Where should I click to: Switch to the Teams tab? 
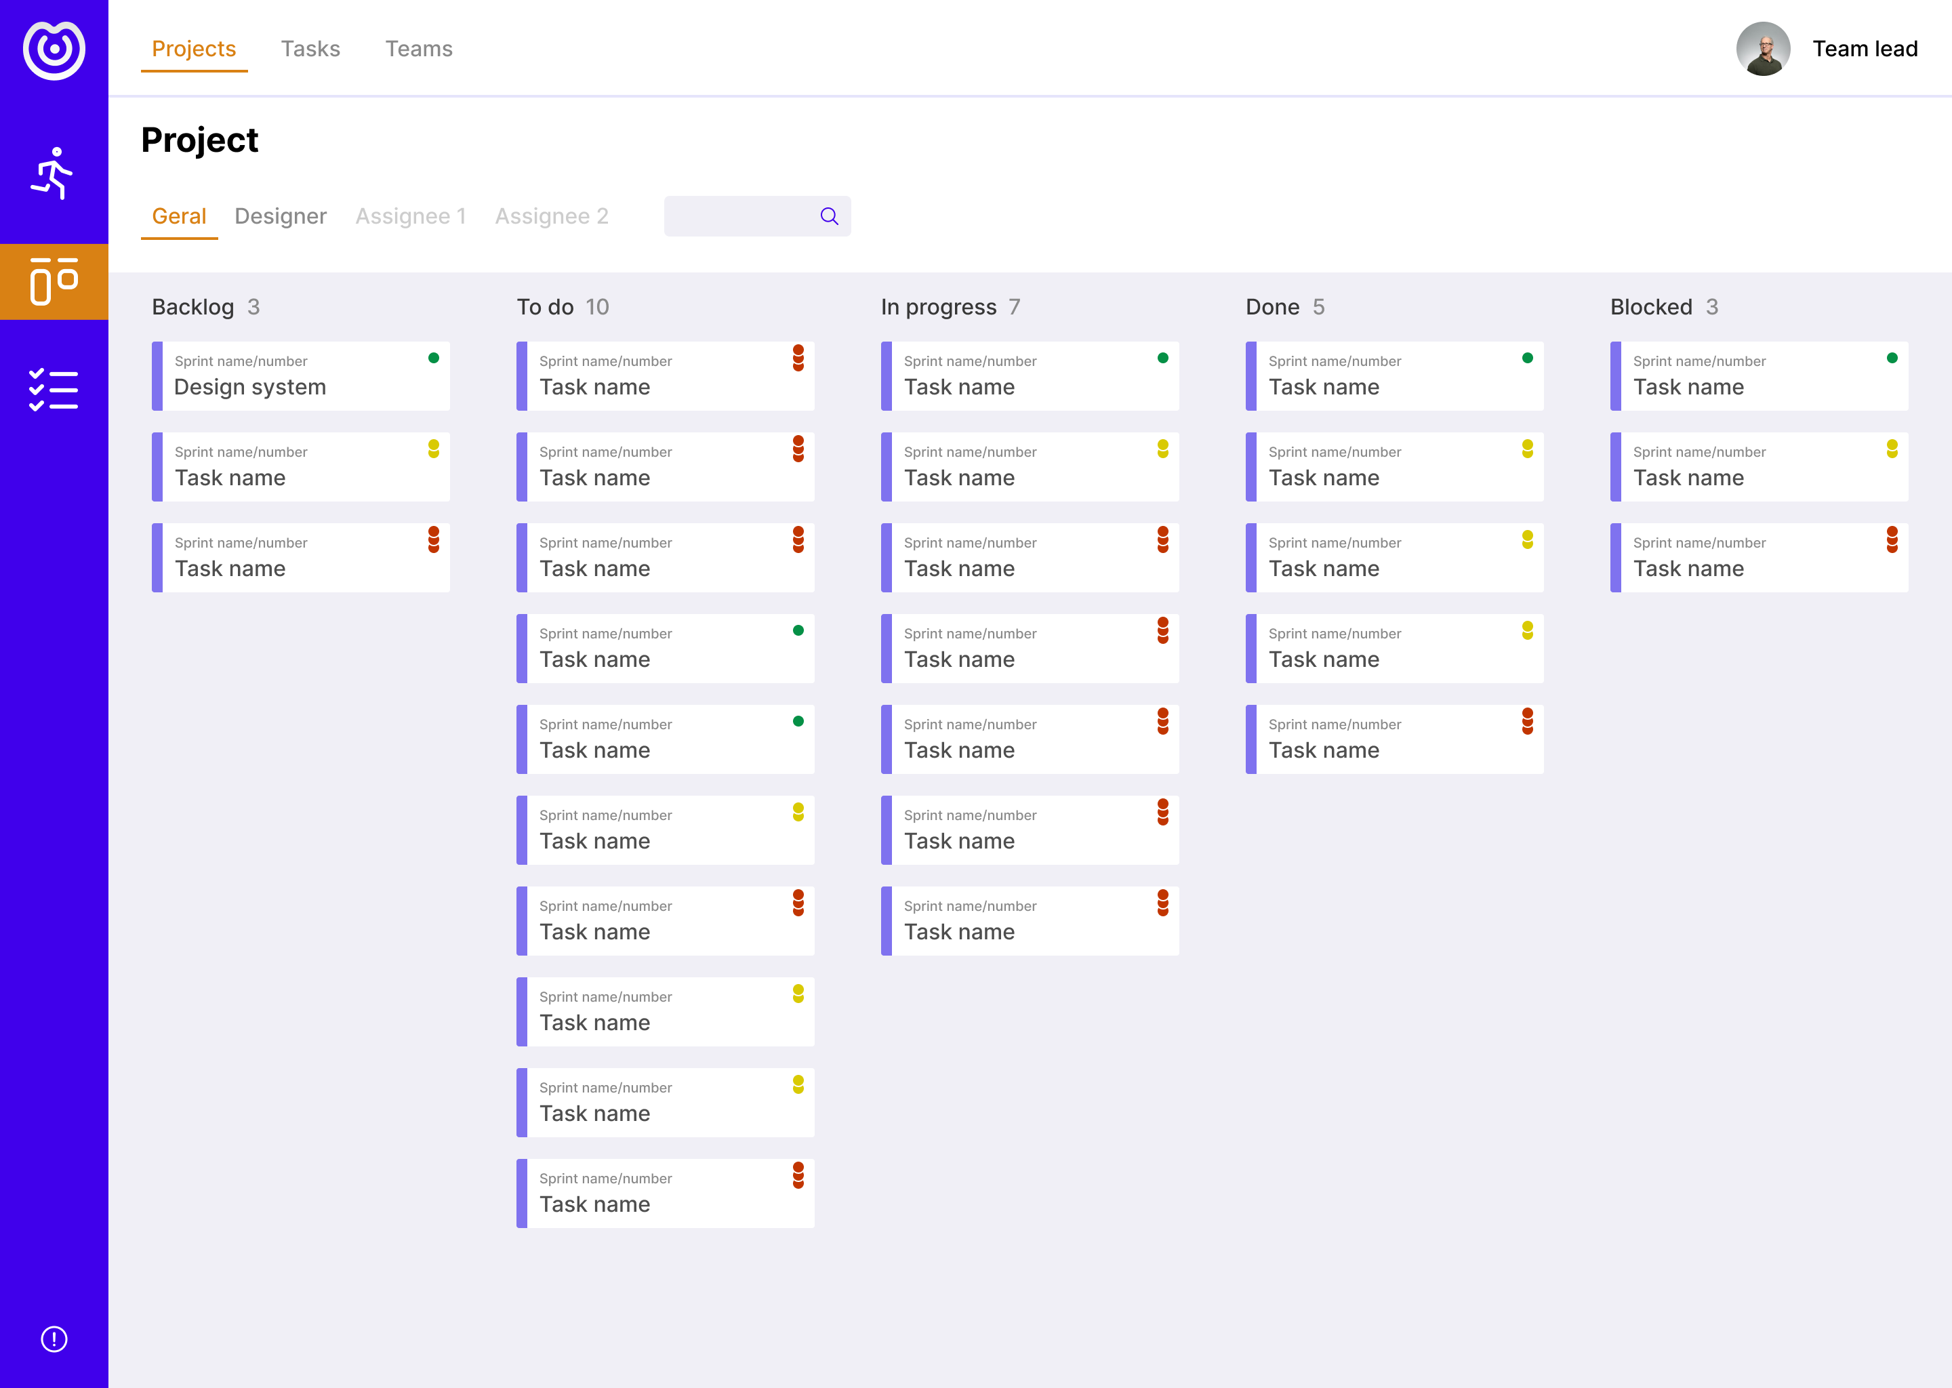[419, 49]
